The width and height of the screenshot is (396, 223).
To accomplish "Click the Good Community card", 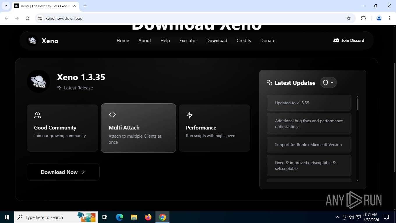I will click(63, 128).
